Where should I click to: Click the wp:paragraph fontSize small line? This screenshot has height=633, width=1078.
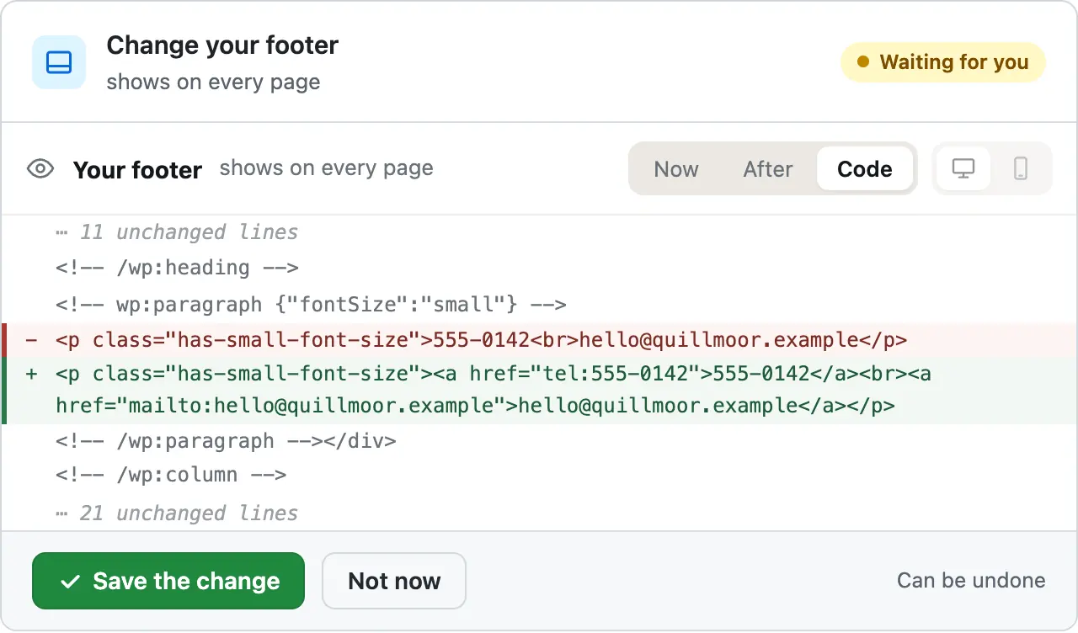tap(311, 304)
